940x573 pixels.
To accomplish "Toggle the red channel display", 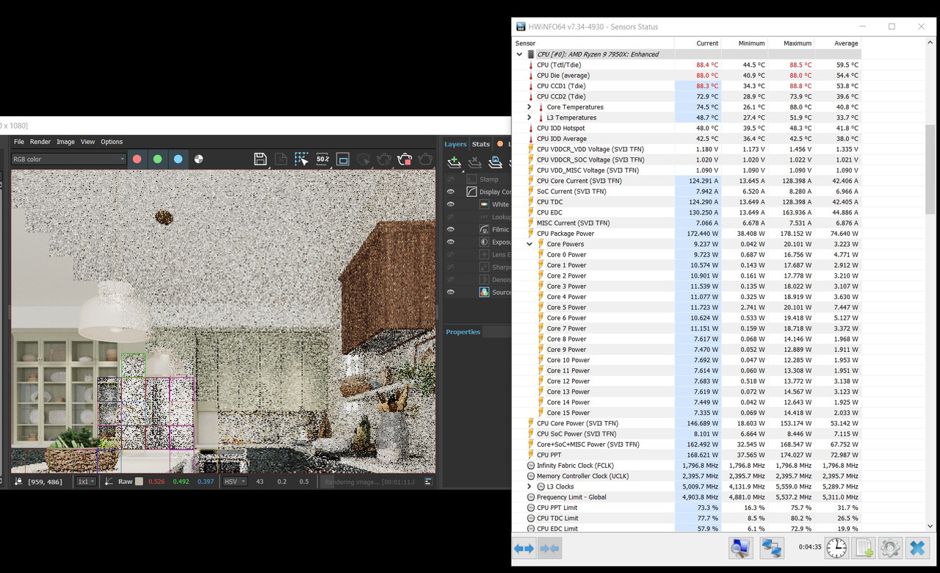I will (136, 159).
